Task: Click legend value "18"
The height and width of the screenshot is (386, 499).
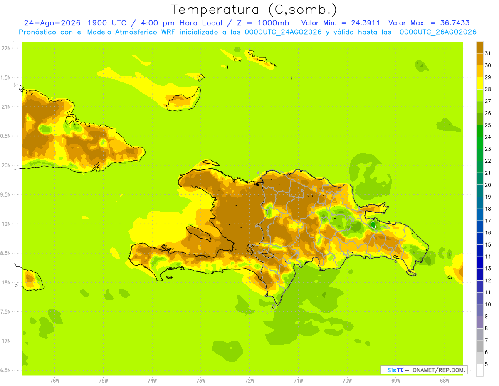Action: click(x=488, y=209)
